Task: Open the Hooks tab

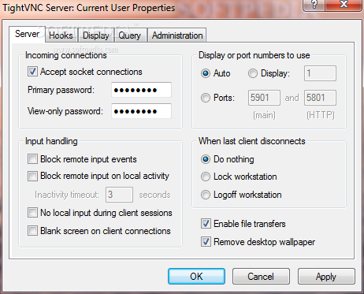Action: (61, 35)
